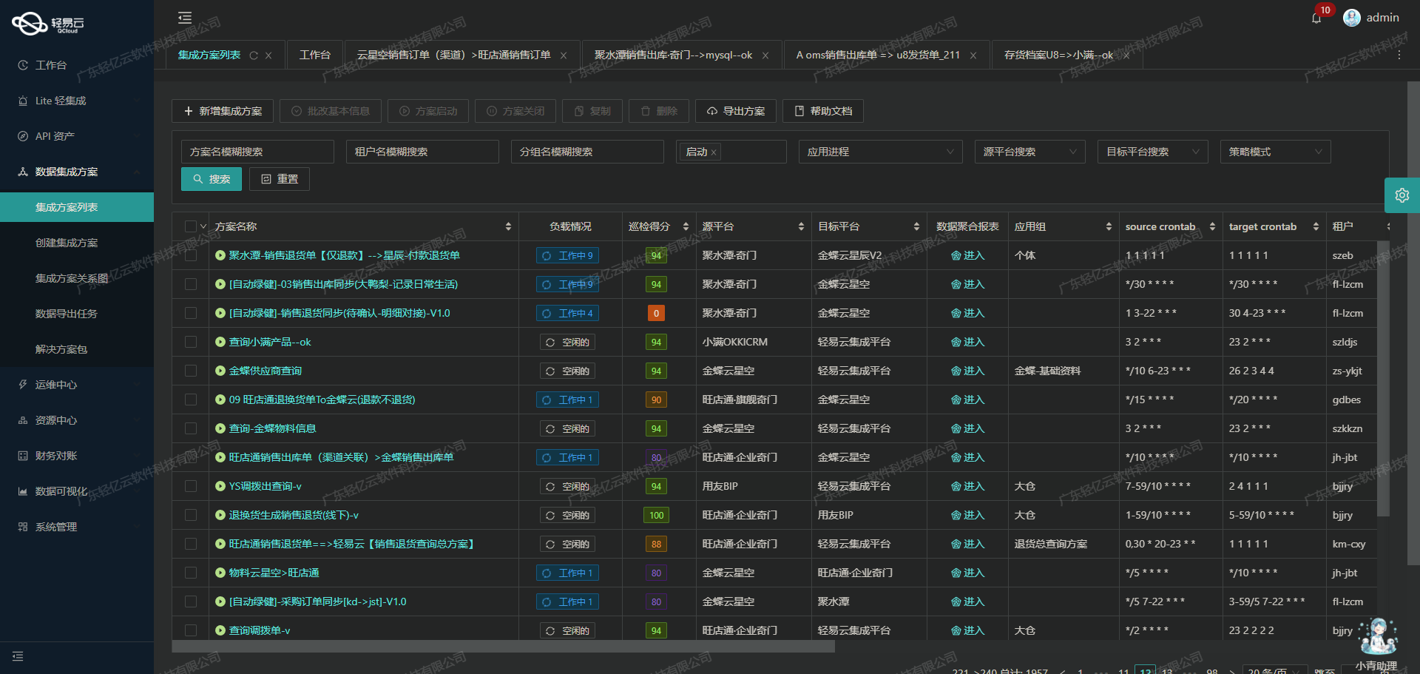This screenshot has height=674, width=1420.
Task: Open the settings gear panel
Action: pyautogui.click(x=1402, y=195)
